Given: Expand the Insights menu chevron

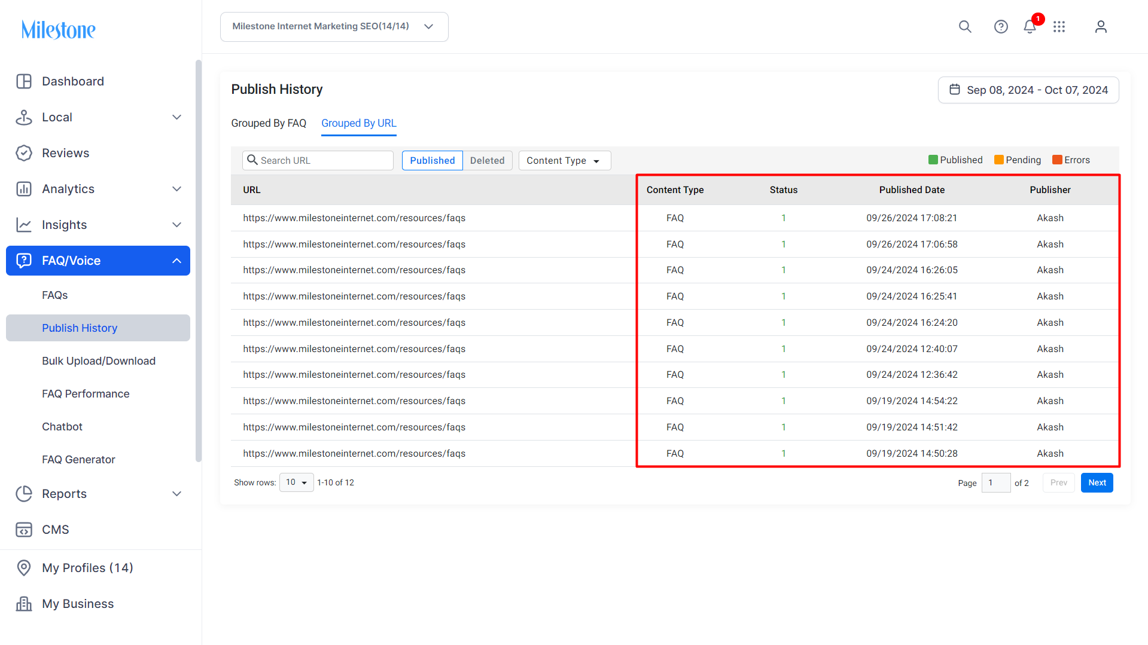Looking at the screenshot, I should 176,225.
